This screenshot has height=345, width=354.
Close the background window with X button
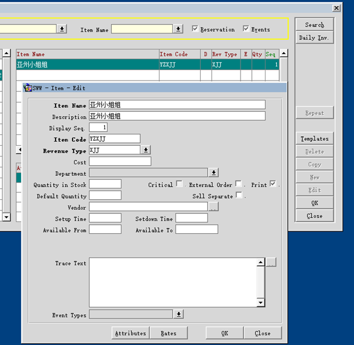336,8
